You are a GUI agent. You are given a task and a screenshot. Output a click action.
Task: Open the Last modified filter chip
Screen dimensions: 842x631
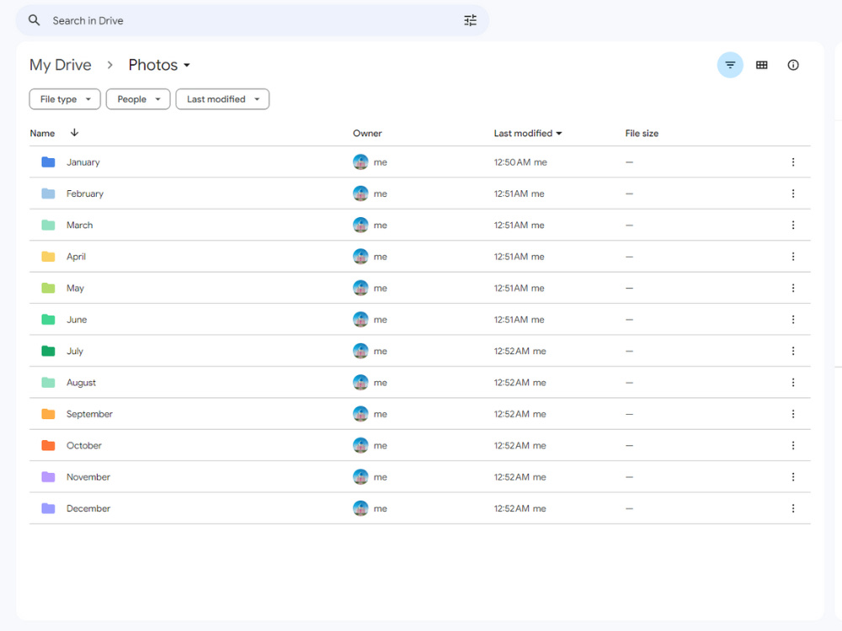coord(222,99)
